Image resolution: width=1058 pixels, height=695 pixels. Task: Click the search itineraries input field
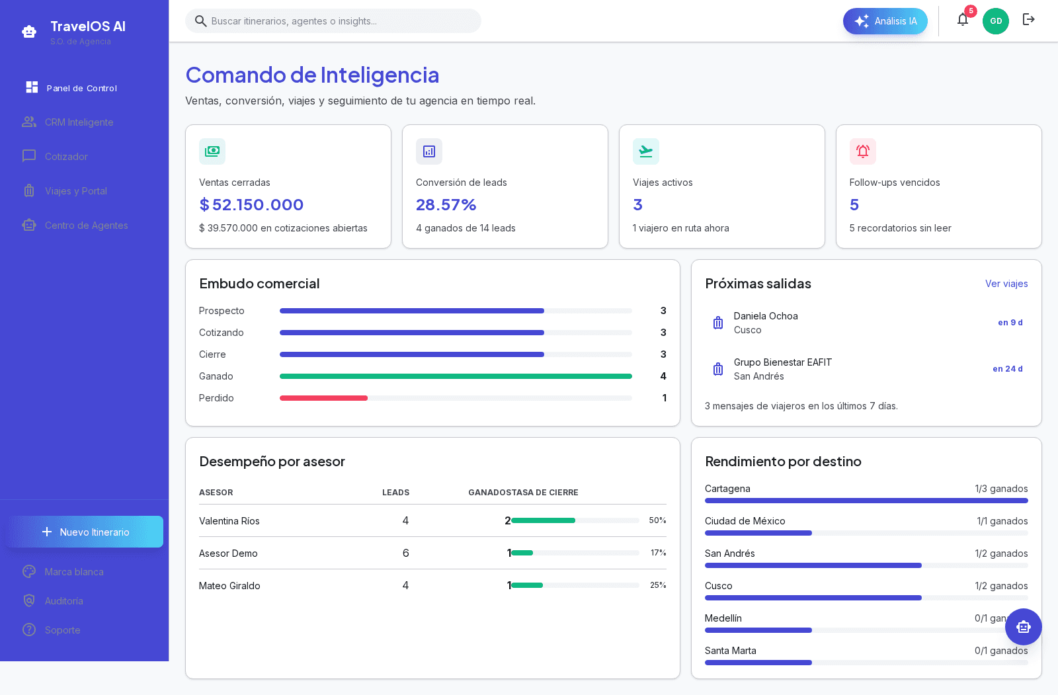click(x=333, y=21)
